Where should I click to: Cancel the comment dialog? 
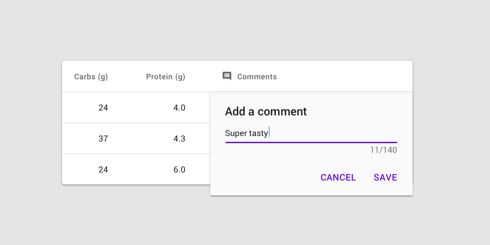click(x=338, y=178)
